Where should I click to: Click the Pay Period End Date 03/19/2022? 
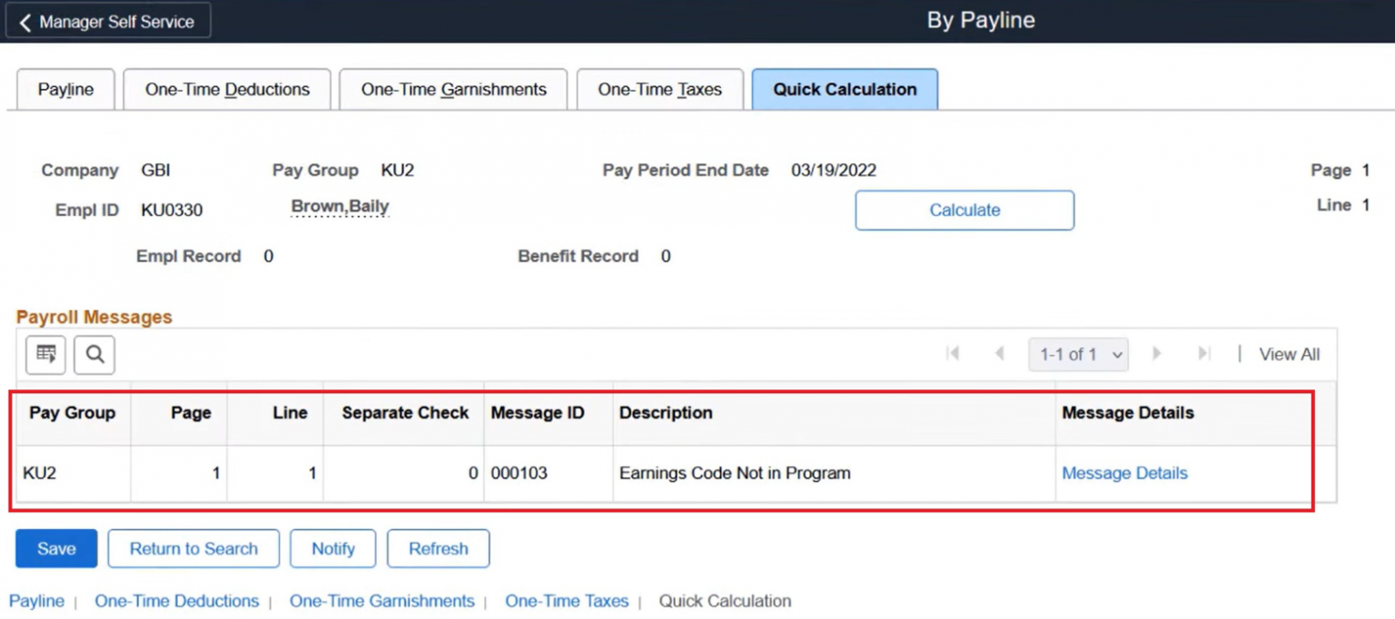[x=834, y=170]
